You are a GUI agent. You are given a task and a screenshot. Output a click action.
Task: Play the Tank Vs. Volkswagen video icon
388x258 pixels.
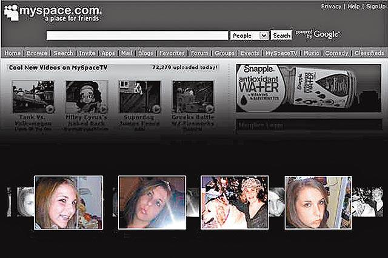pyautogui.click(x=50, y=109)
